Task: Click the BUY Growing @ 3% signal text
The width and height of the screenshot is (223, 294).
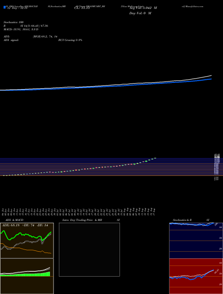Action: tap(70, 40)
